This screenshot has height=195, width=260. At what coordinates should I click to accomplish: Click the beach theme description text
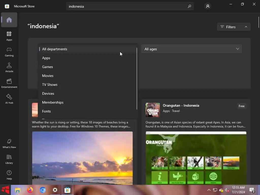(81, 124)
